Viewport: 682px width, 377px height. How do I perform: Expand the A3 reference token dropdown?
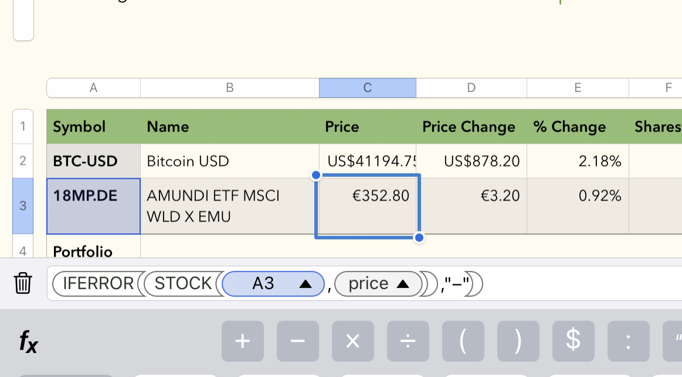pyautogui.click(x=305, y=284)
